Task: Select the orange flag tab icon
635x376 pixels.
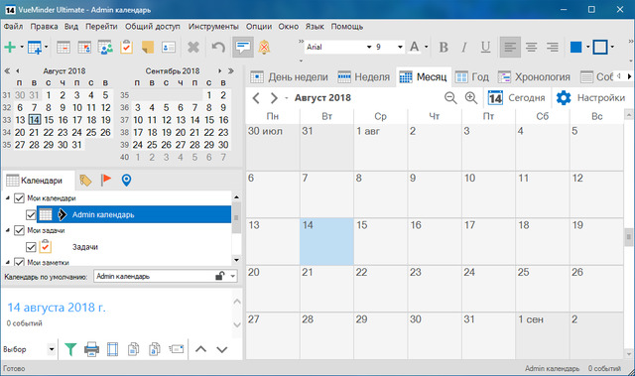Action: pos(106,180)
